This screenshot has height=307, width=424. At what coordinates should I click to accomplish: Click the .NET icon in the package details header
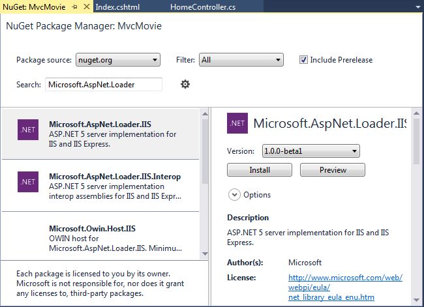tap(237, 123)
